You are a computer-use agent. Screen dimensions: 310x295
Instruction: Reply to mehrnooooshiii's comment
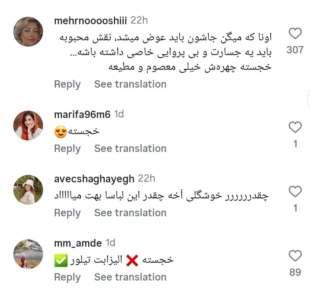pos(67,84)
